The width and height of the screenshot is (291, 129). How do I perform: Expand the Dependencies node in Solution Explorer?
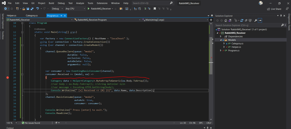click(x=221, y=36)
